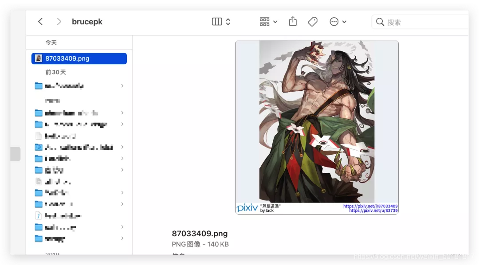479x265 pixels.
Task: Click the pixiv.net/i/87033409 URL text
Action: (370, 206)
